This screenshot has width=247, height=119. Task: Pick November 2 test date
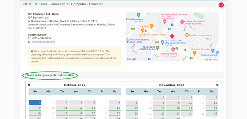point(173,97)
